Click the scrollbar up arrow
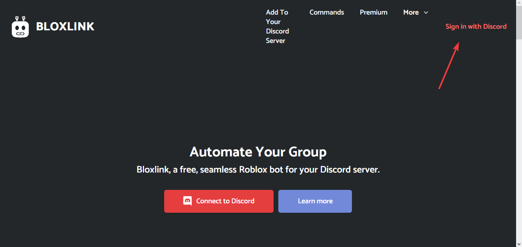Screen dimensions: 522x247 tap(519, 3)
